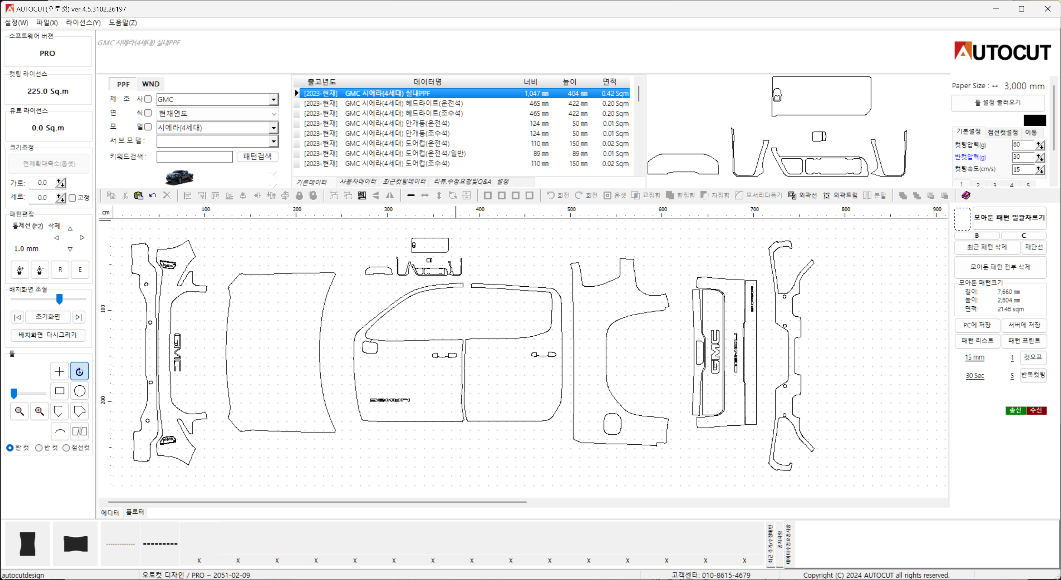Click the PC에 저장 button

click(x=977, y=325)
